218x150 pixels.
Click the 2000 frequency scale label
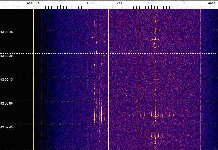[x=121, y=3]
